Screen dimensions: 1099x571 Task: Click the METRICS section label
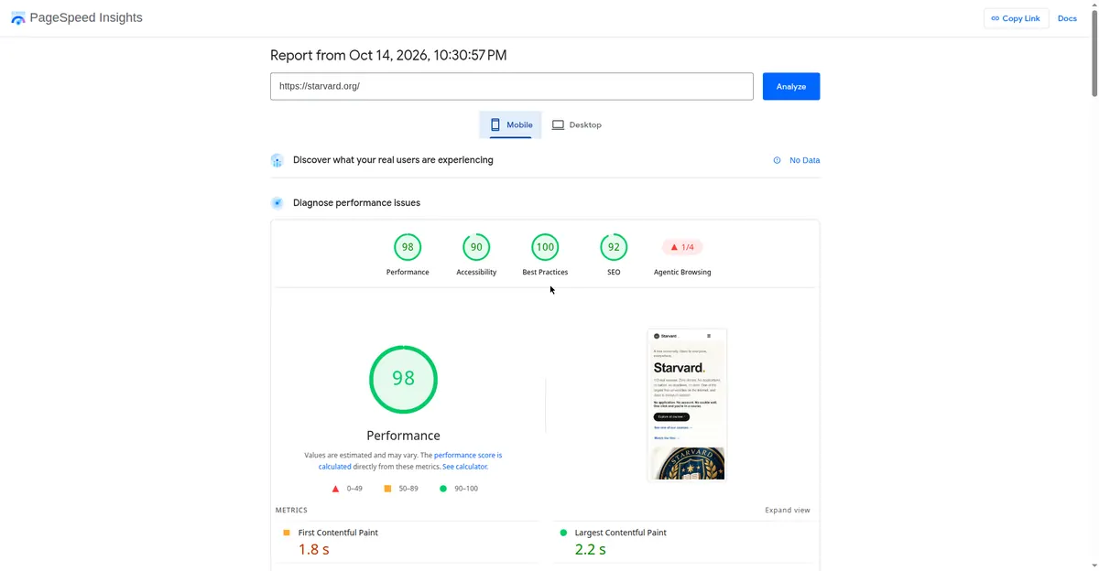[291, 511]
